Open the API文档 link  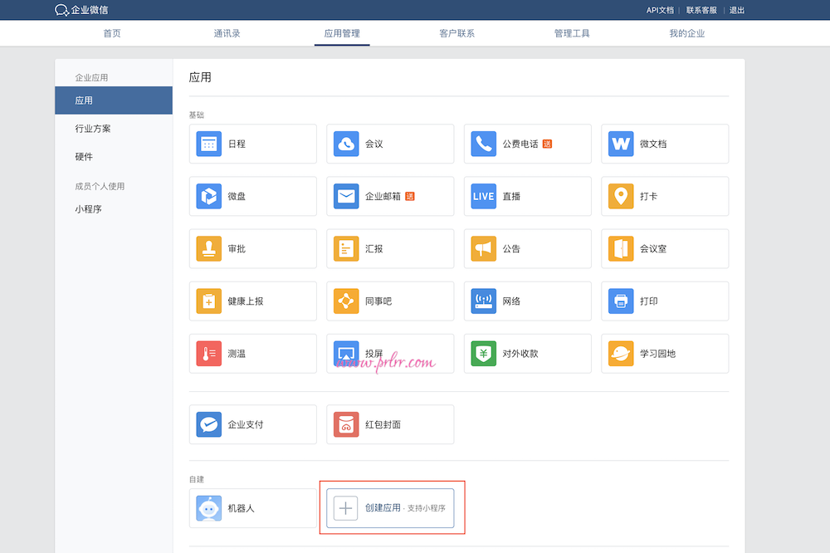coord(660,10)
